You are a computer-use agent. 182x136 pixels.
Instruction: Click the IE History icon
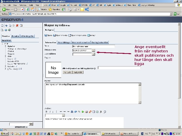pos(64,10)
